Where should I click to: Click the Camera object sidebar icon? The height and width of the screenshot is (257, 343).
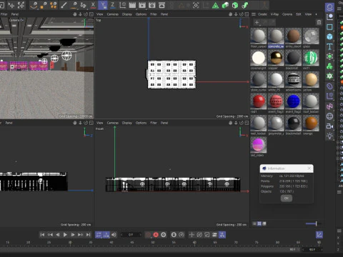[329, 126]
